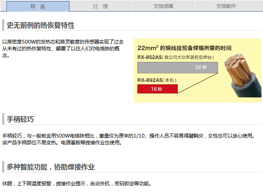Click sentence starting 手柄轻巧，与一般板金用500W
This screenshot has height=194, width=263.
click(x=128, y=136)
